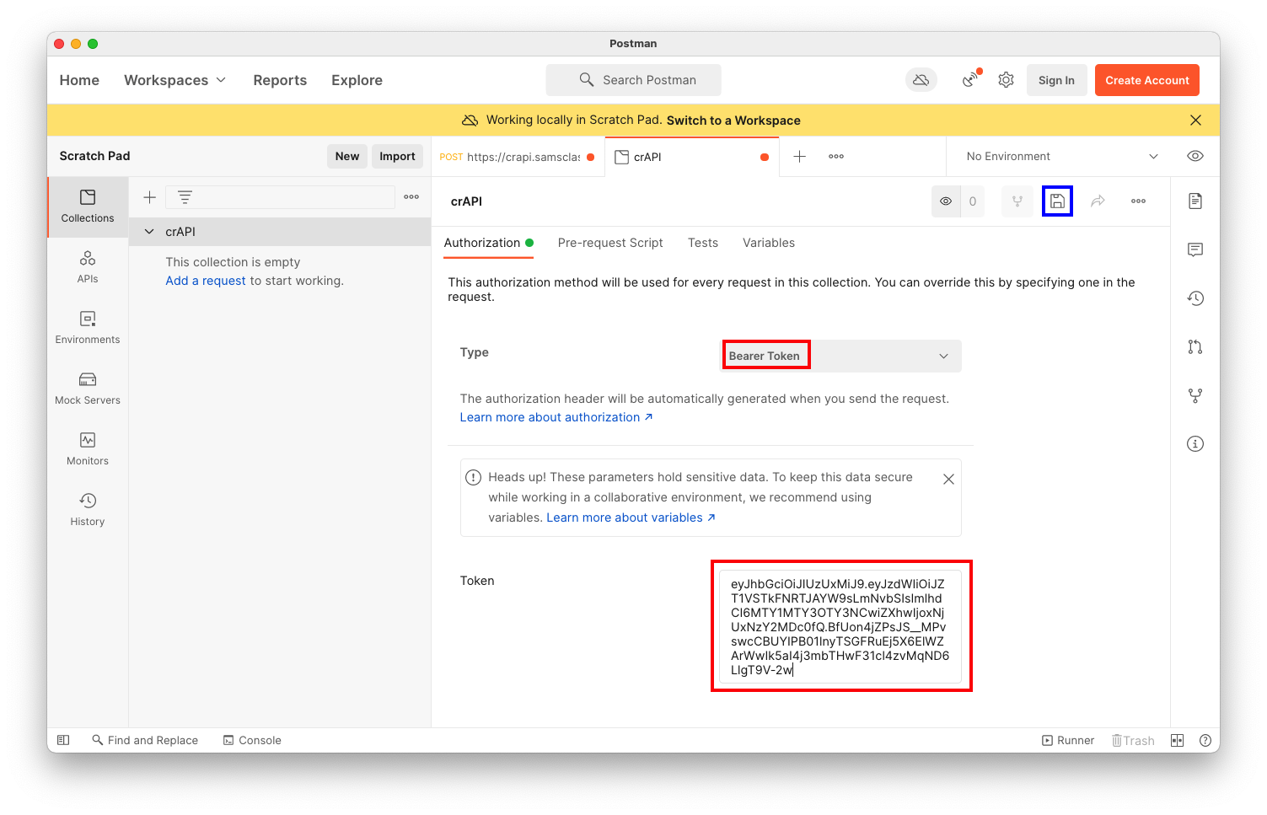Open Learn more about variables link
Screen dimensions: 1267x815
(631, 517)
